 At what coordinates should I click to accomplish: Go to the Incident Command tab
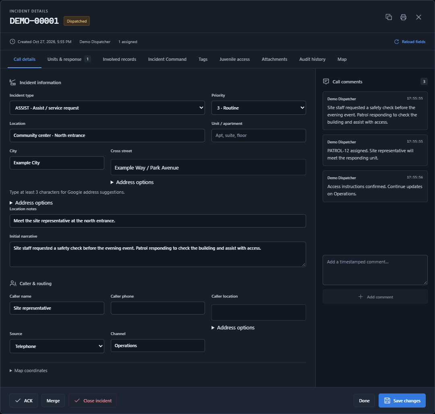click(x=167, y=59)
